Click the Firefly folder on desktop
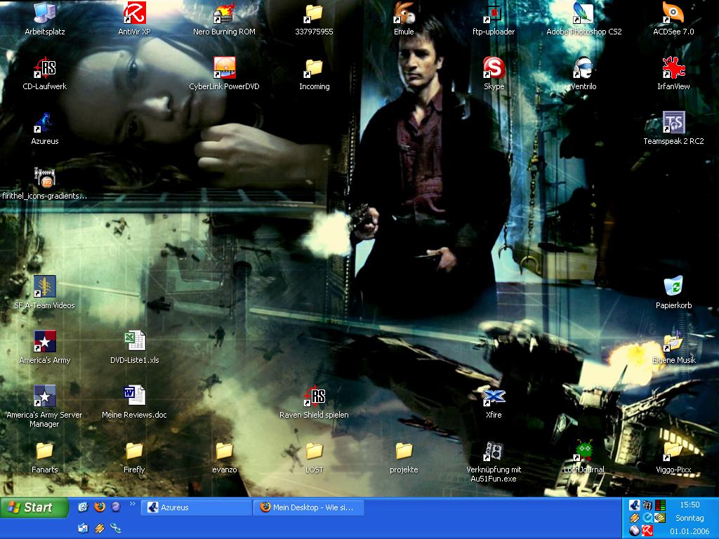This screenshot has height=539, width=719. 134,451
